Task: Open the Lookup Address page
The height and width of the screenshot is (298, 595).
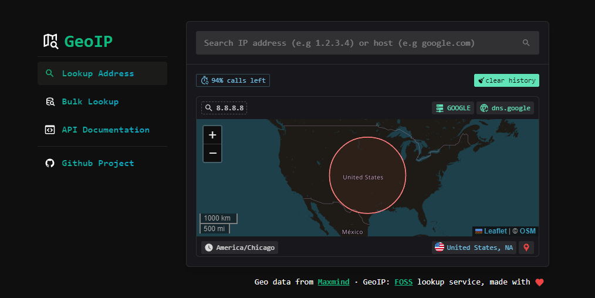Action: point(97,73)
